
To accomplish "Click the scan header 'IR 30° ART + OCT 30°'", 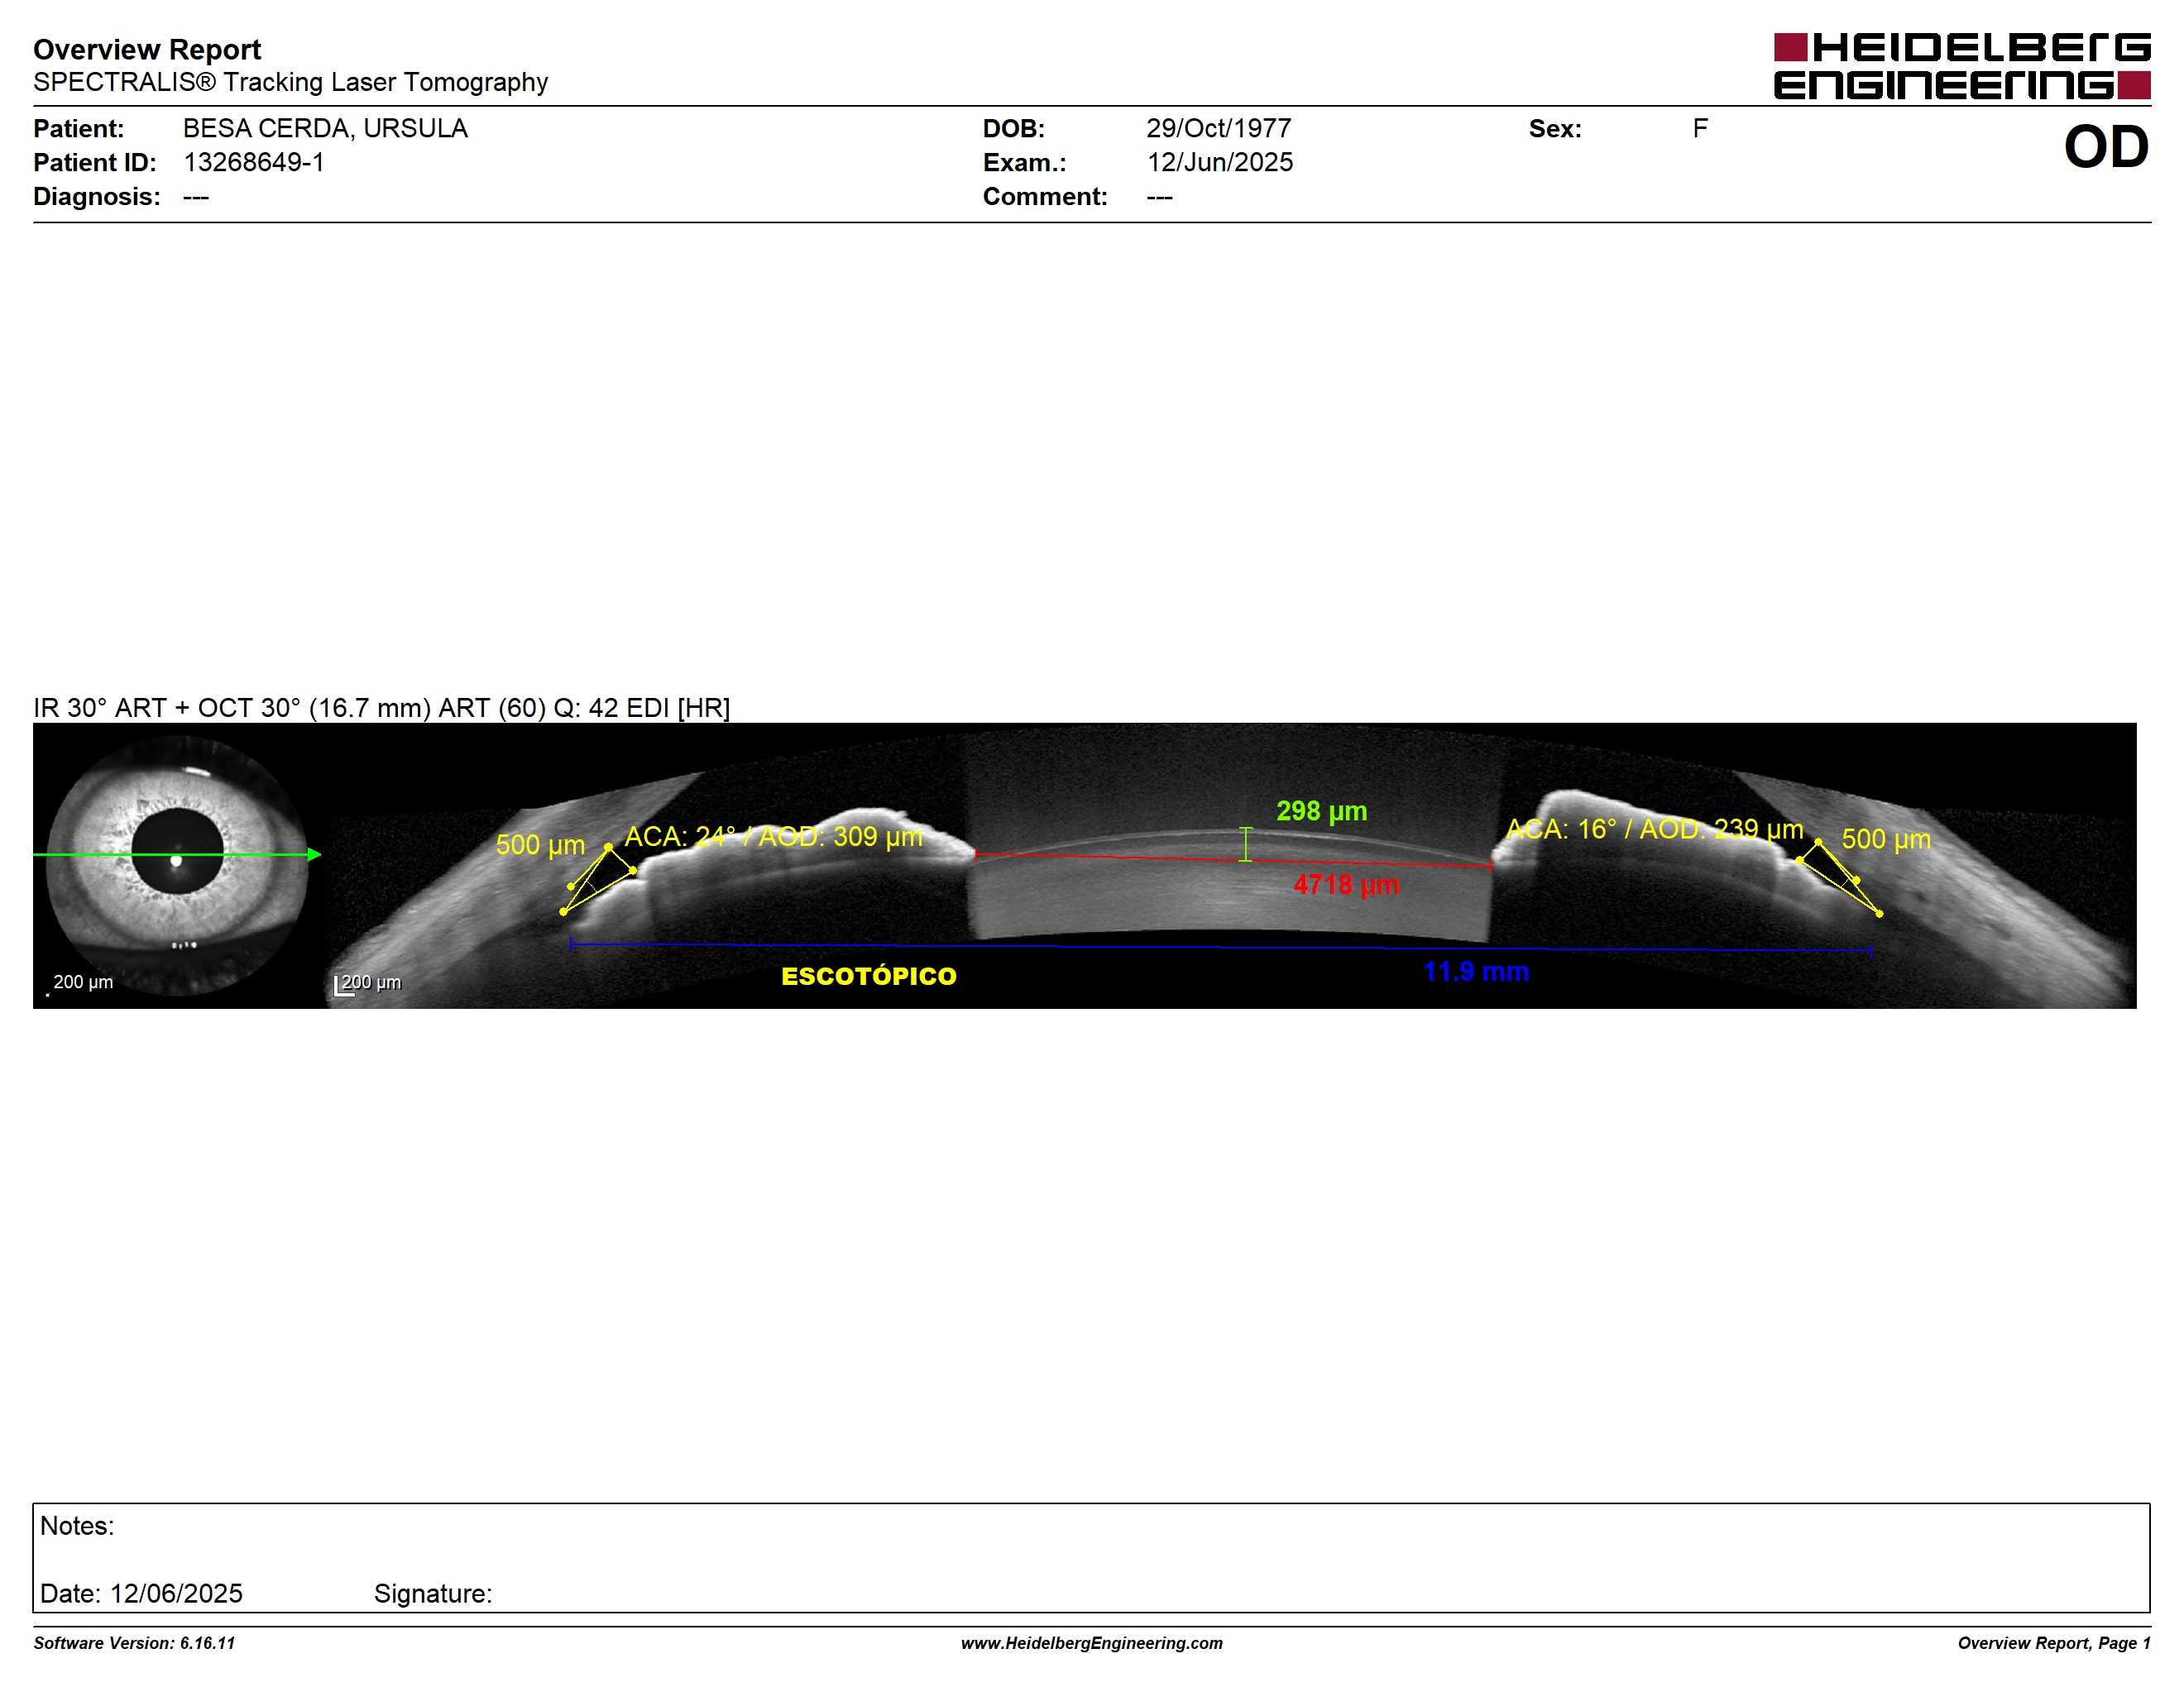I will tap(167, 708).
